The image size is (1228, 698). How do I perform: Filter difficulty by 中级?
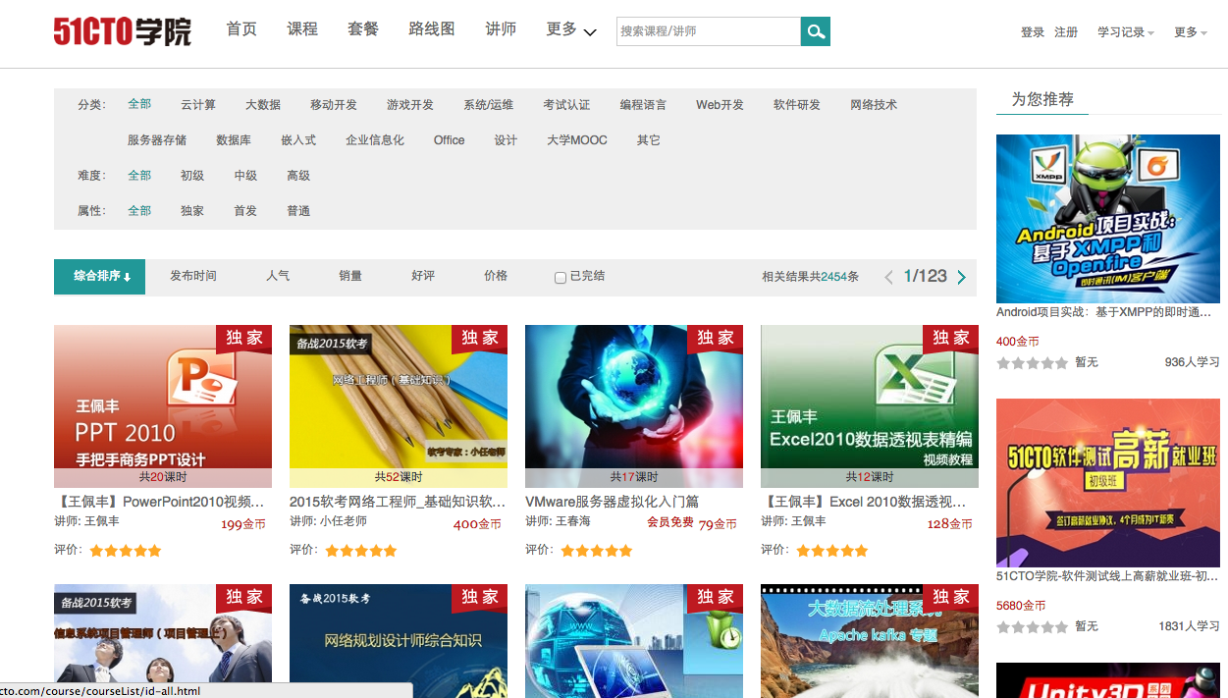245,176
